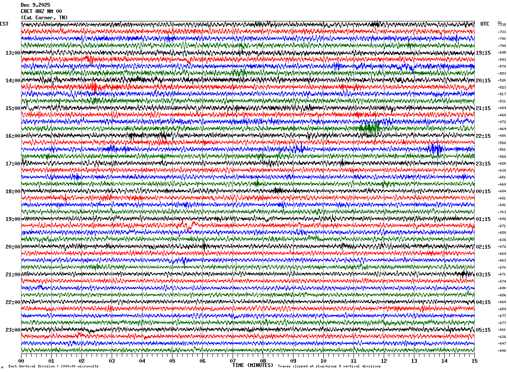The width and height of the screenshot is (508, 372).
Task: Click the 'TIME (MINUTES)' axis title
Action: (x=253, y=365)
